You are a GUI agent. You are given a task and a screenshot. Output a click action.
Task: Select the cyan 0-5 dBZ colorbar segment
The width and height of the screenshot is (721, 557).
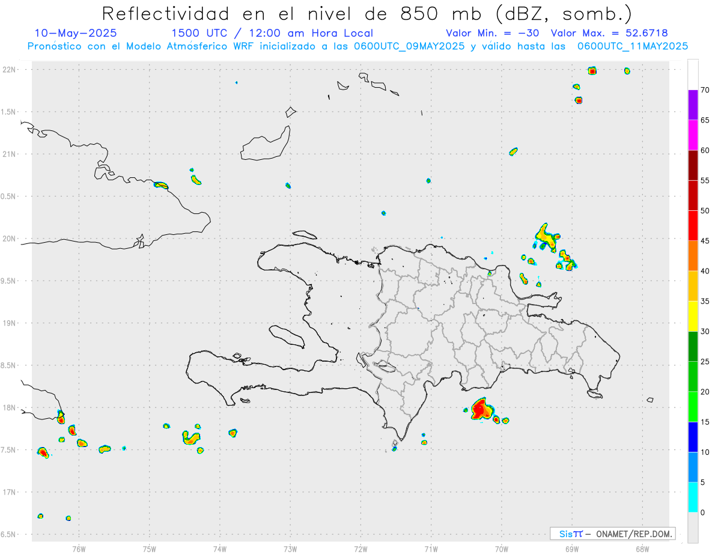[693, 498]
